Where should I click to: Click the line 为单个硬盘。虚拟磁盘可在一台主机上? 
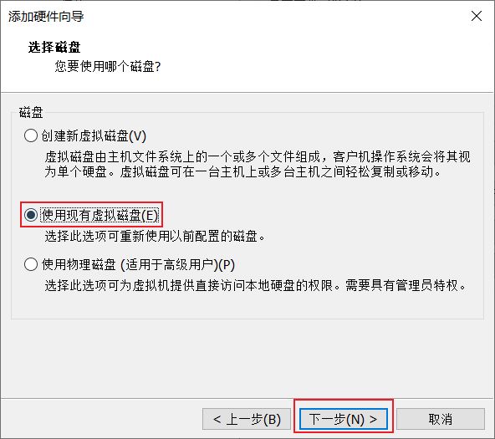(x=242, y=172)
